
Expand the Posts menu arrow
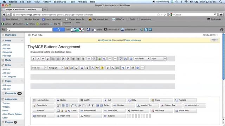coord(22,41)
